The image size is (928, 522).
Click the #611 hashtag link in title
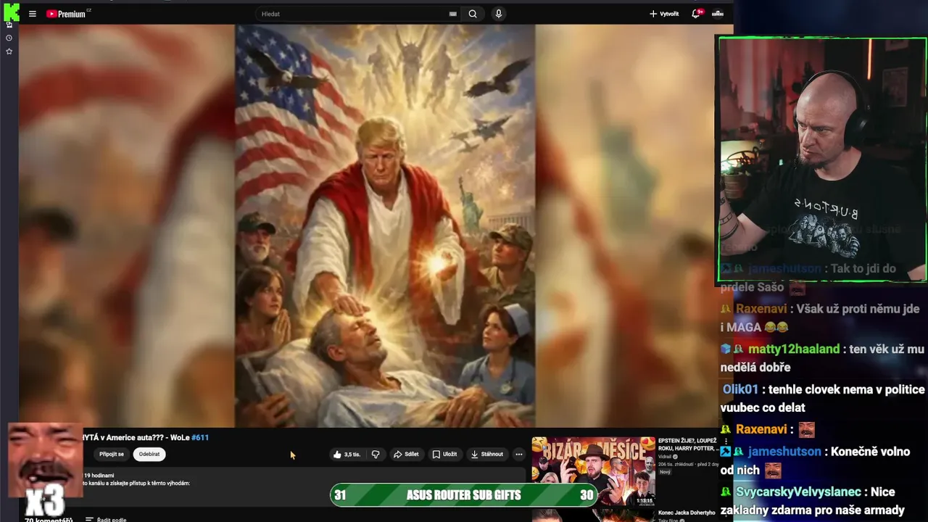coord(200,437)
